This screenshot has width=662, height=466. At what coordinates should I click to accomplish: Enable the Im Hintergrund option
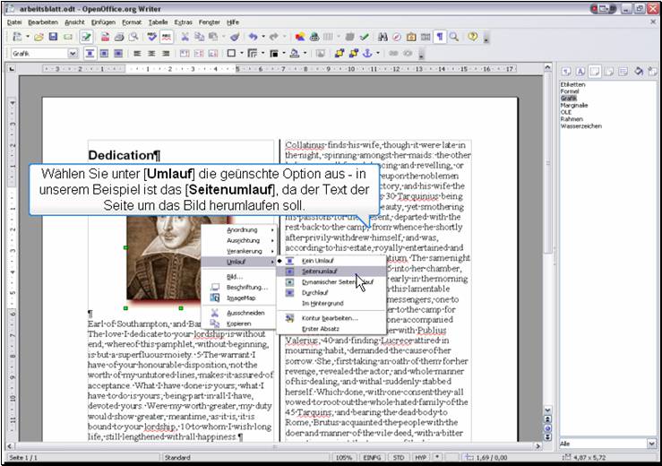[321, 304]
